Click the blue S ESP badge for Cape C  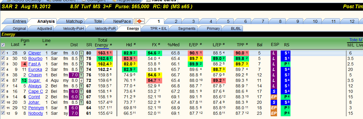point(274,91)
